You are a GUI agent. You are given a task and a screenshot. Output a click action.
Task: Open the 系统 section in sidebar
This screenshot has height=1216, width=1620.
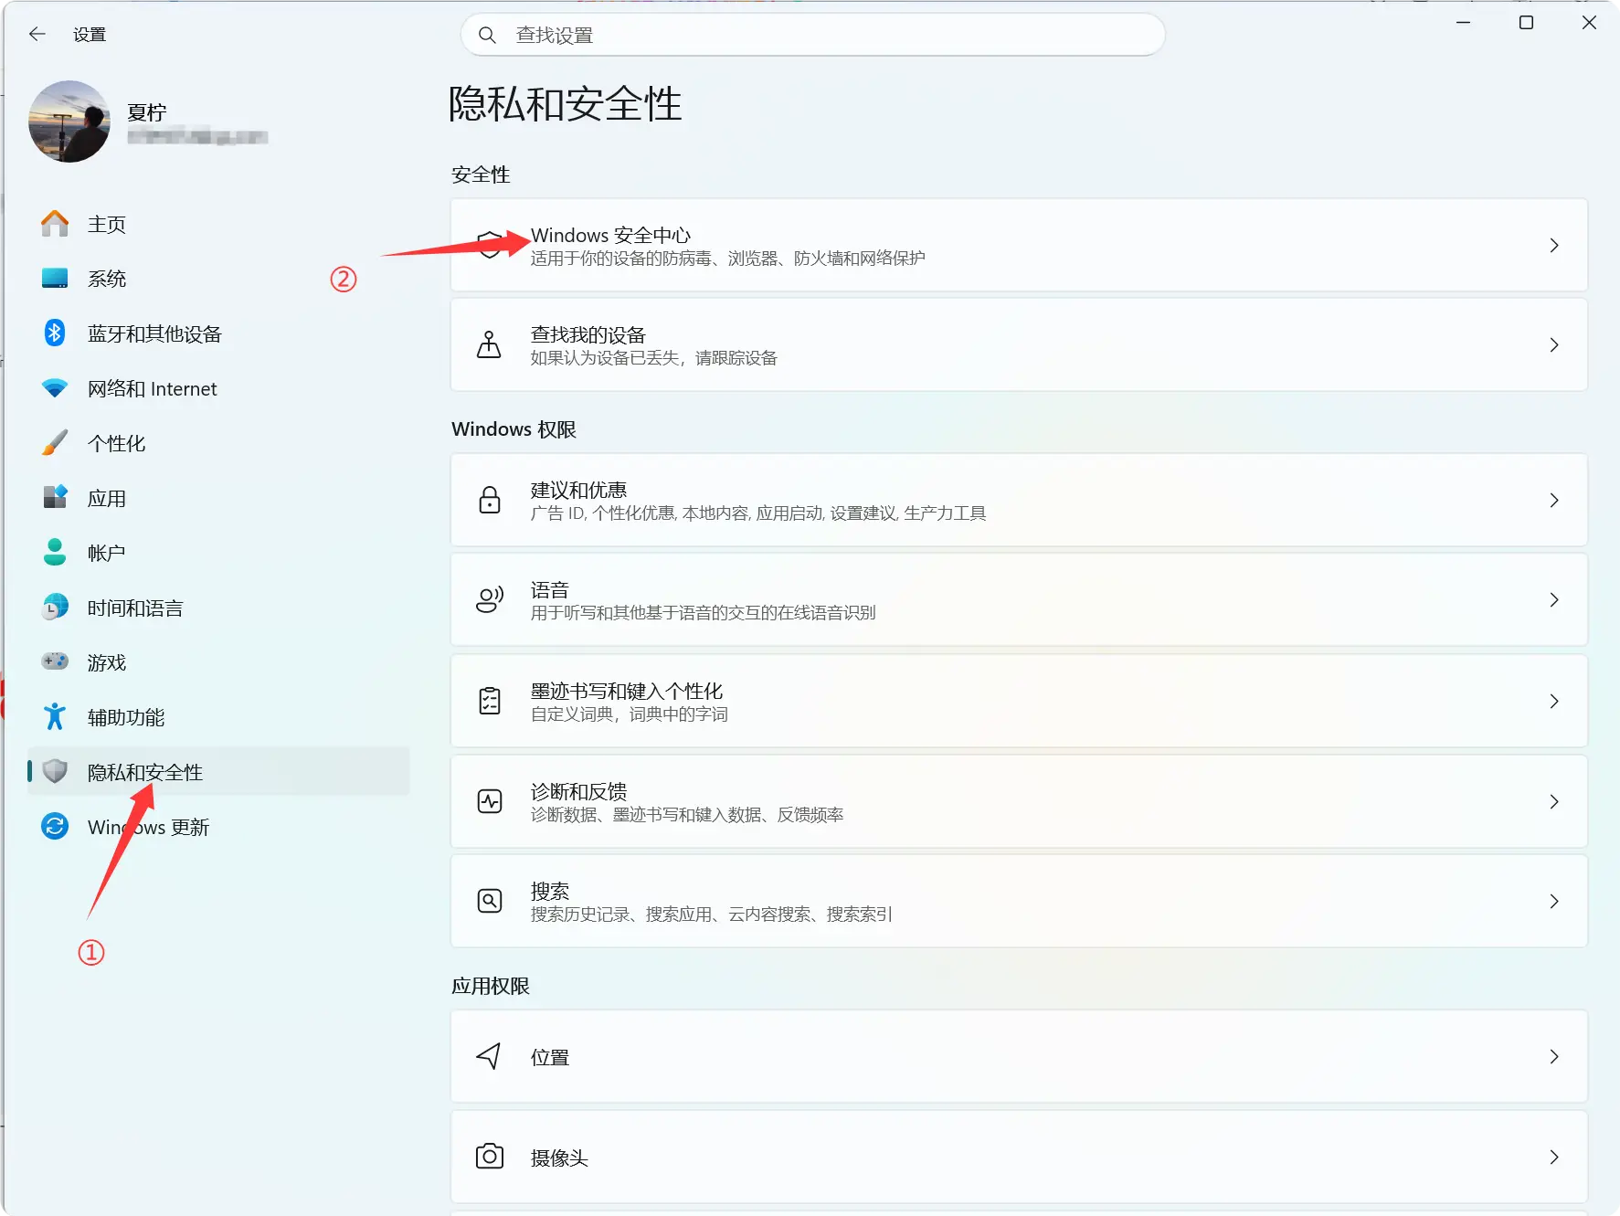[x=106, y=279]
